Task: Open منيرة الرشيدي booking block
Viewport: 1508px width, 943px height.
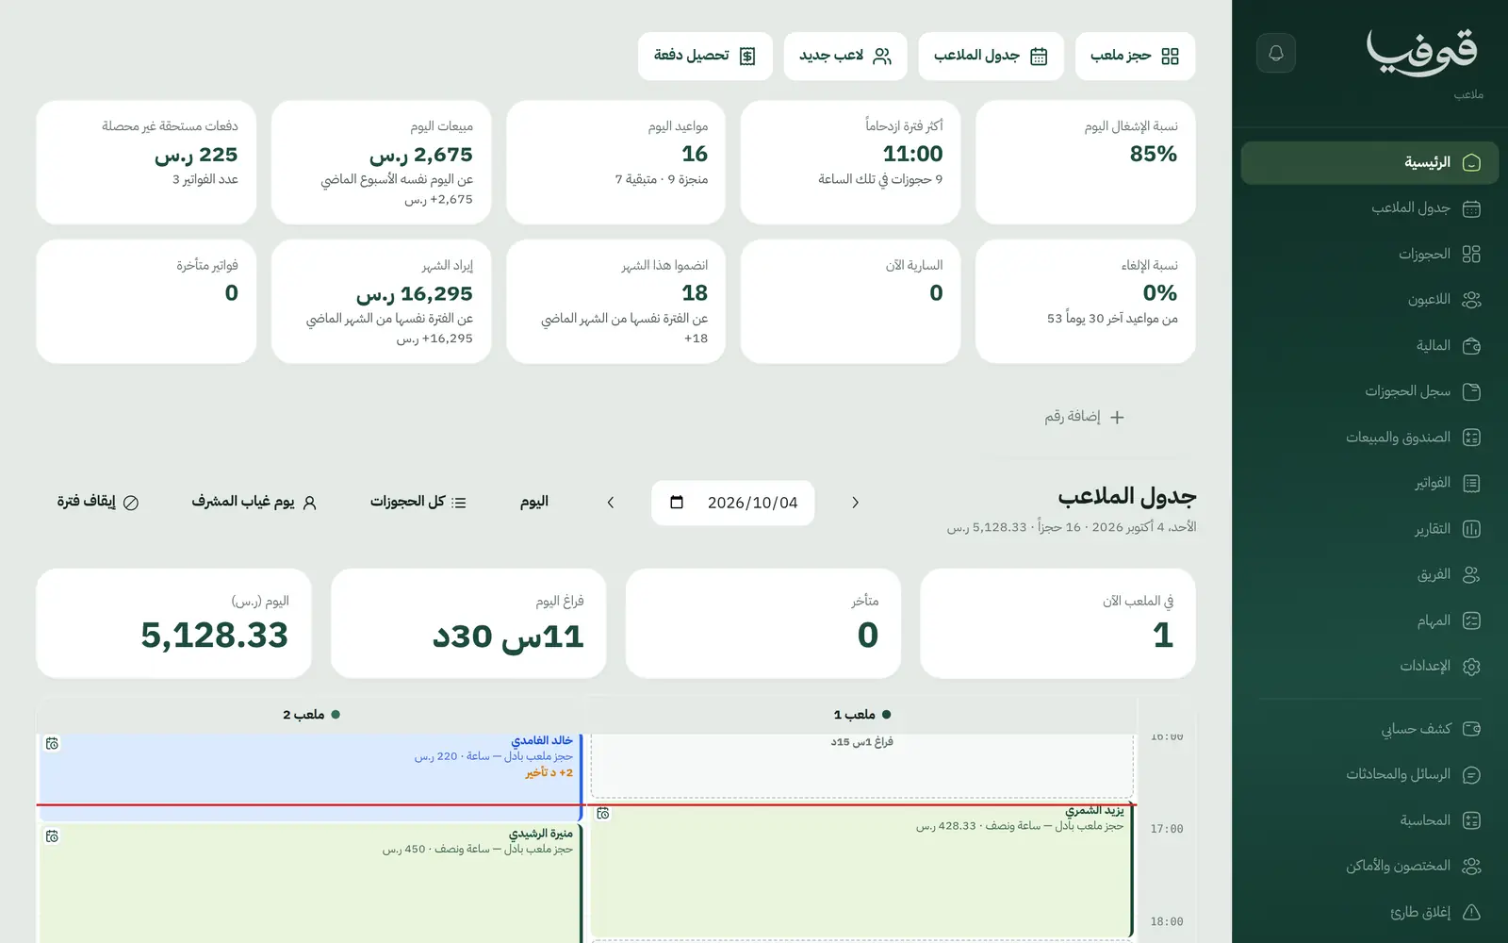Action: point(311,885)
